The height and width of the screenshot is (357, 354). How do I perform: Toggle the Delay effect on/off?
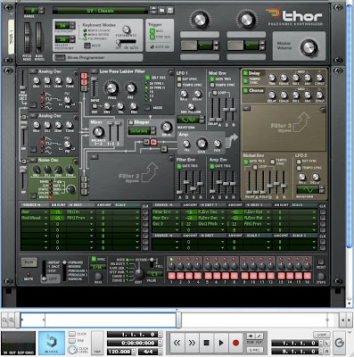coord(245,73)
